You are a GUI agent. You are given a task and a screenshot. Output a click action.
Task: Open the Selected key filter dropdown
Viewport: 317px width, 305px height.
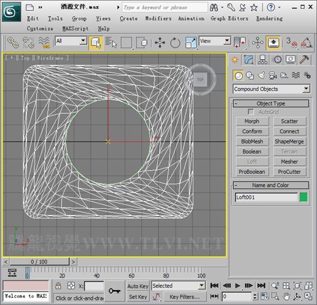coord(179,286)
